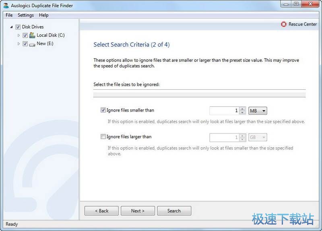Screen dimensions: 322x231
Task: Click the Local Disk (C:) drive icon
Action: tap(32, 35)
